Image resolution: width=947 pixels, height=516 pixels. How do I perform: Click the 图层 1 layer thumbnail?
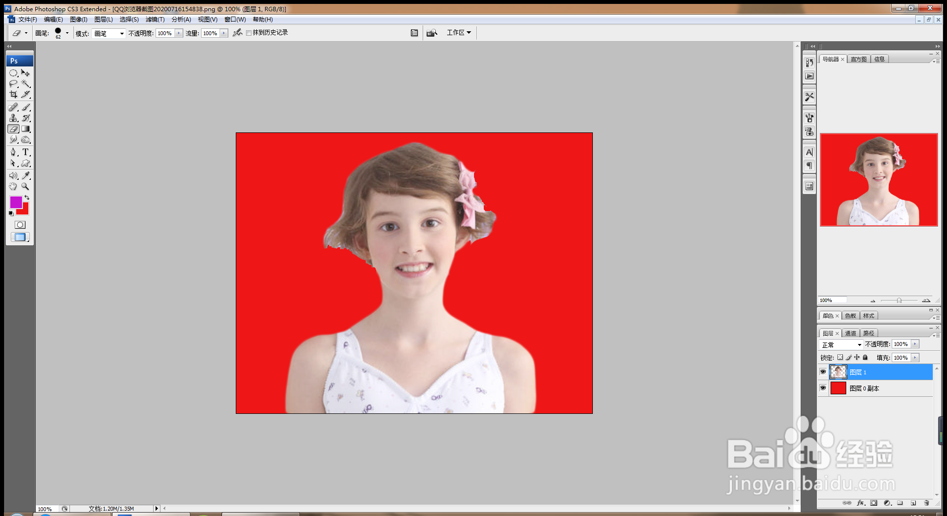[838, 372]
